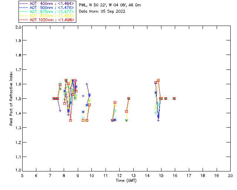
Task: Click the rightmost data marker near time 16
Action: tap(174, 98)
